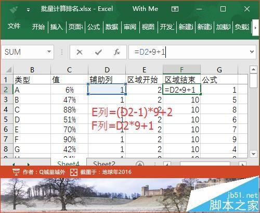Open the 审阅 tab
Viewport: 260px width, 213px height.
click(x=130, y=27)
